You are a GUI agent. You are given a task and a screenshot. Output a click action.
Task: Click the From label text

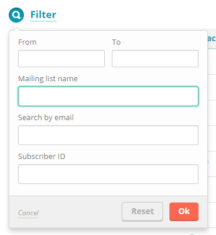coord(27,42)
